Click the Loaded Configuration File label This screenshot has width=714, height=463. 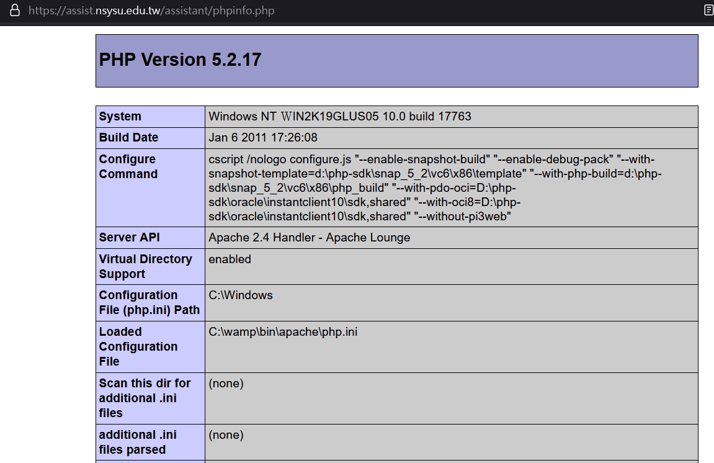138,346
